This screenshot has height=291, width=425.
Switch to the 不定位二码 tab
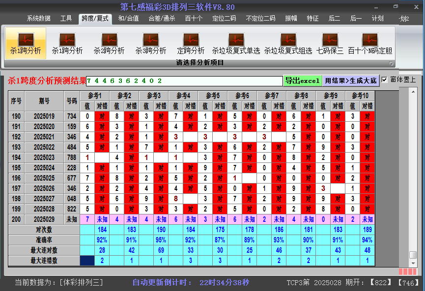(260, 19)
